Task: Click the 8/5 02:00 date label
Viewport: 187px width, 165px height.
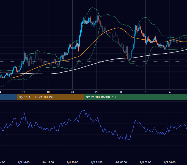Action: pos(145,162)
